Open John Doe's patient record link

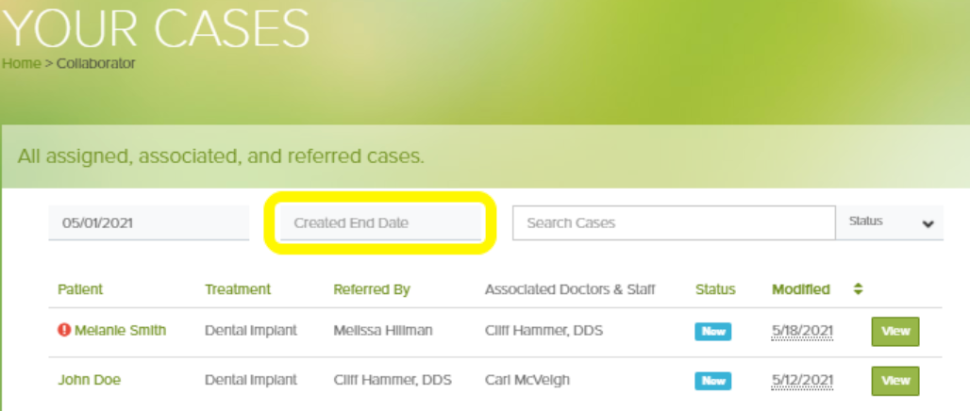click(x=89, y=380)
